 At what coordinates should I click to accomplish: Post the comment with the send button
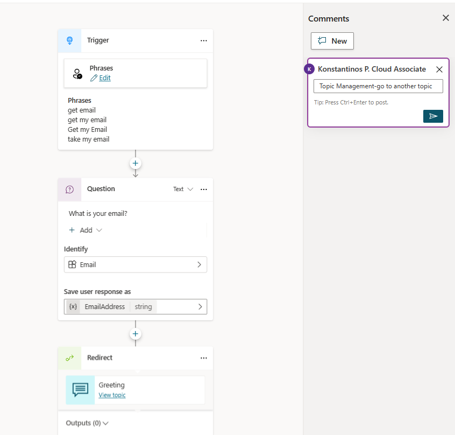[x=433, y=116]
